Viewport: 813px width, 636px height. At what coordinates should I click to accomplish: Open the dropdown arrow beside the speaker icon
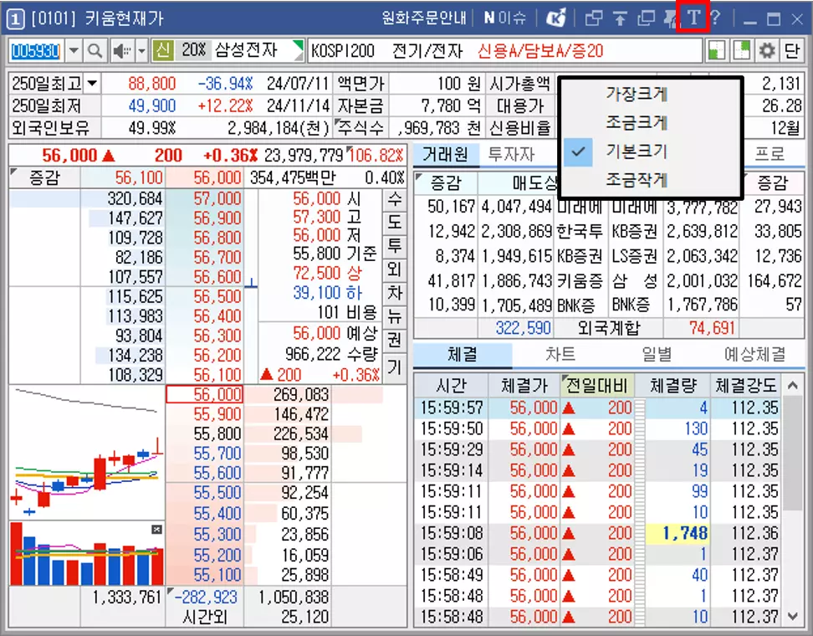coord(141,51)
